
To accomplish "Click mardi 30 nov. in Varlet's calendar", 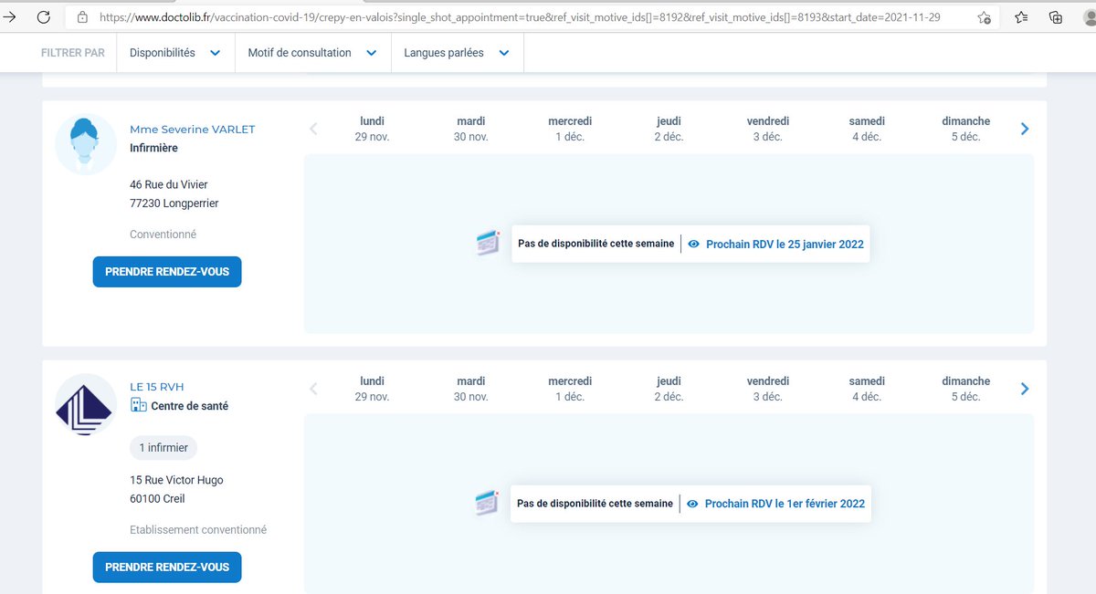I will pos(470,129).
